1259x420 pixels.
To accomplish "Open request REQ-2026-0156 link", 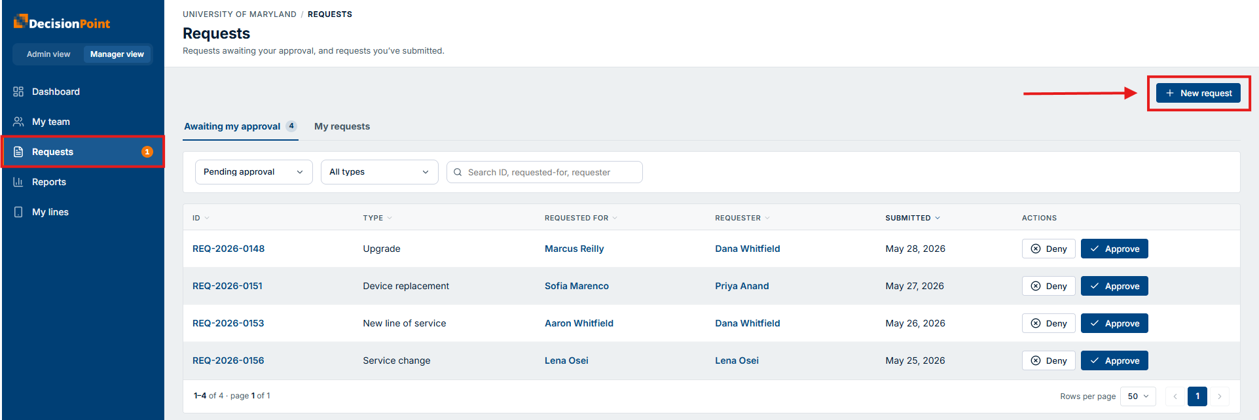I will click(x=228, y=360).
